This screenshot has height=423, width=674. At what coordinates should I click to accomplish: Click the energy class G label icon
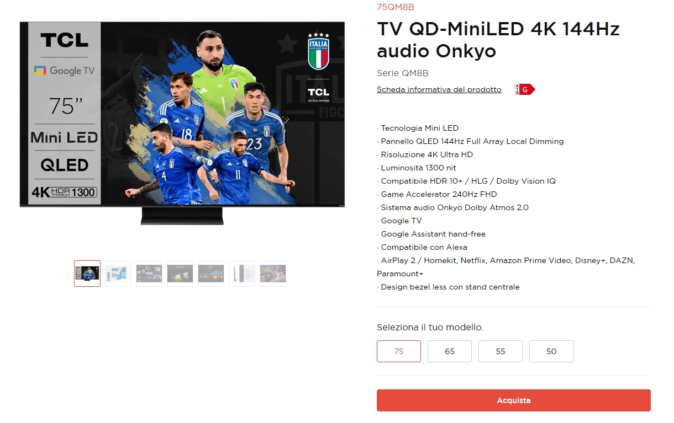(x=525, y=89)
